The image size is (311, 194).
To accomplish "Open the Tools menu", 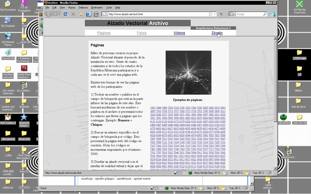I will pos(109,7).
